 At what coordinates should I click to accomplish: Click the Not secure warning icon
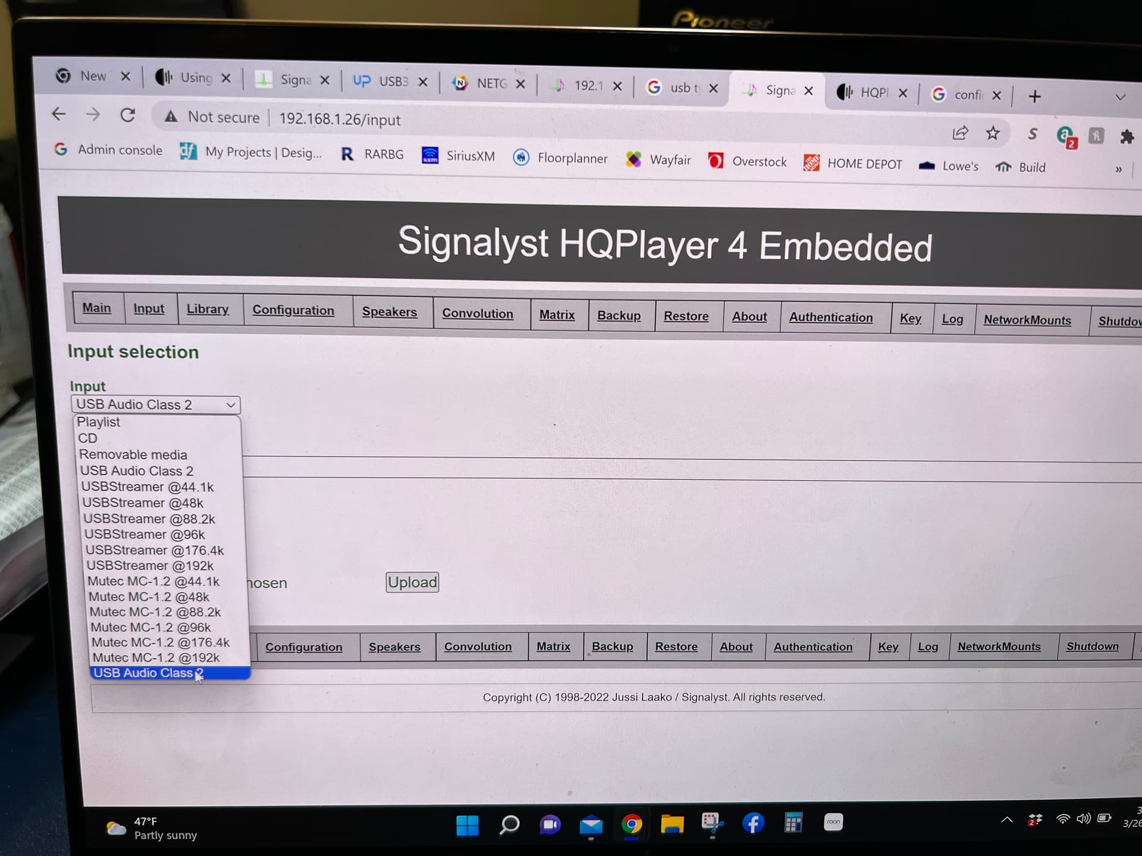click(171, 117)
